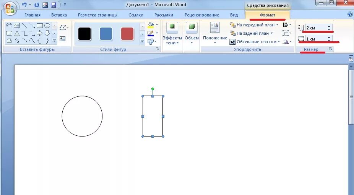
Task: Click the picture icon in quick access toolbar
Action: pyautogui.click(x=45, y=5)
